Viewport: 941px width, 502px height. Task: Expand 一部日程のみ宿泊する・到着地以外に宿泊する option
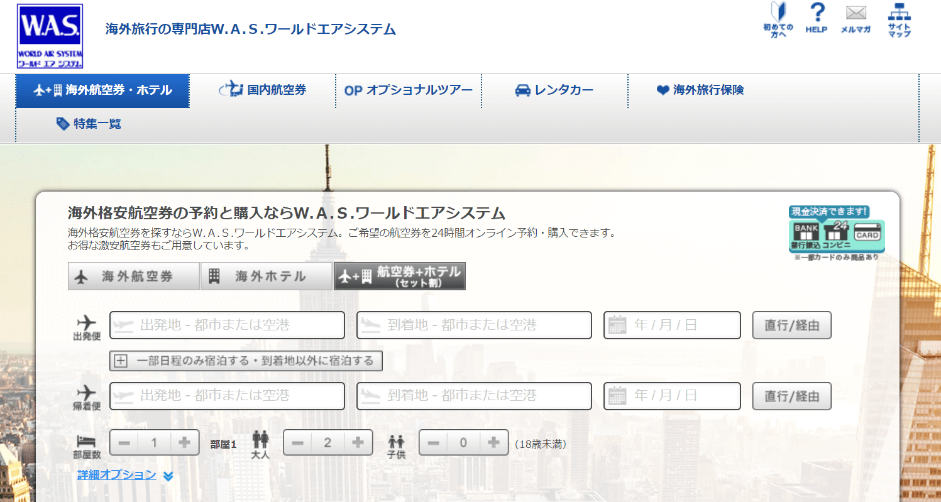[x=246, y=361]
